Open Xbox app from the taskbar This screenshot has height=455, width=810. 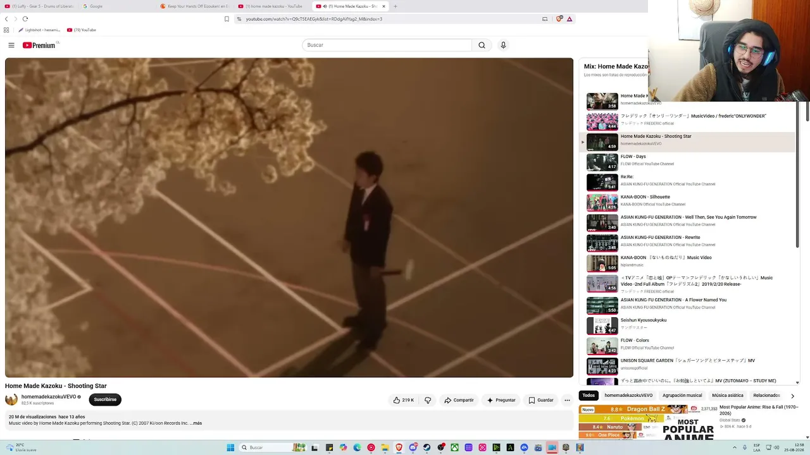click(454, 447)
